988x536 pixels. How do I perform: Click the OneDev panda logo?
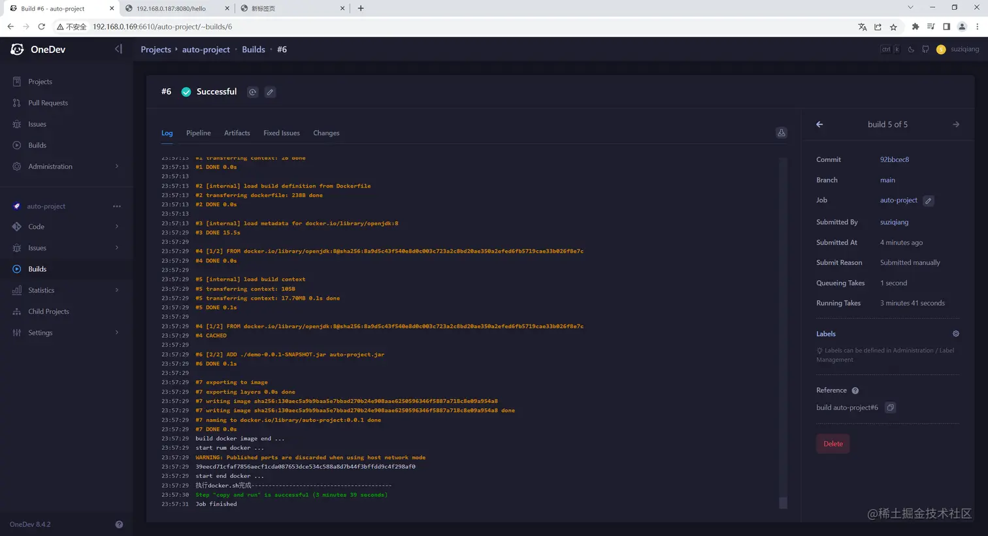(x=17, y=50)
